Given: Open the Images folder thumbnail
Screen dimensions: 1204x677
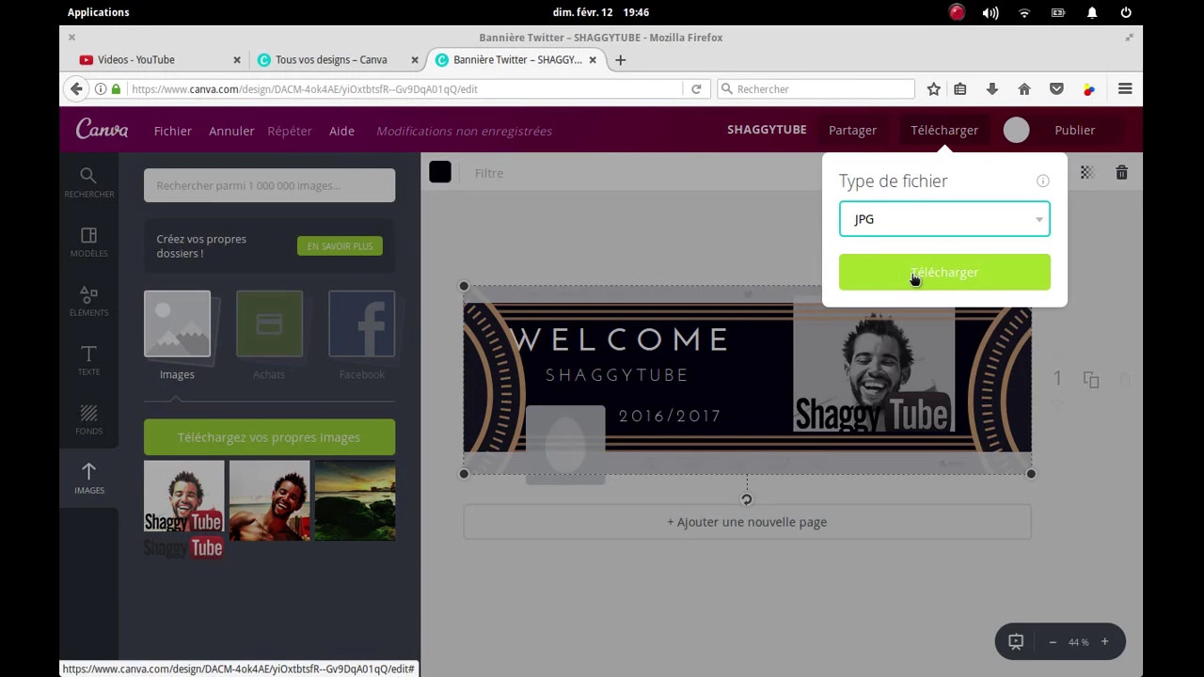Looking at the screenshot, I should tap(177, 324).
